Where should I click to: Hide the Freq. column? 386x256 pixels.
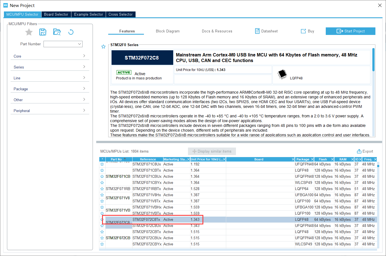pyautogui.click(x=375, y=159)
